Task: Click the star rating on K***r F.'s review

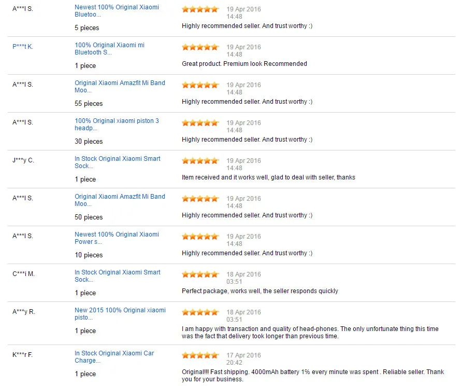Action: [x=200, y=355]
